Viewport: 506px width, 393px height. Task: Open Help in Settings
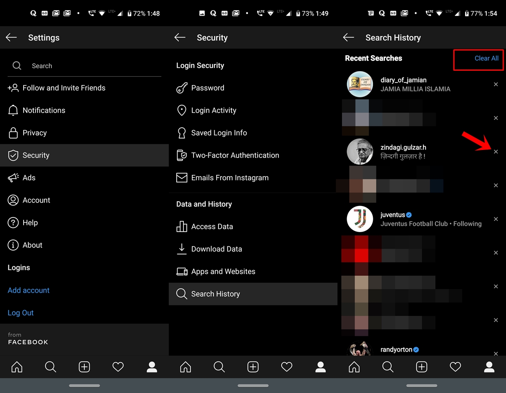(84, 222)
